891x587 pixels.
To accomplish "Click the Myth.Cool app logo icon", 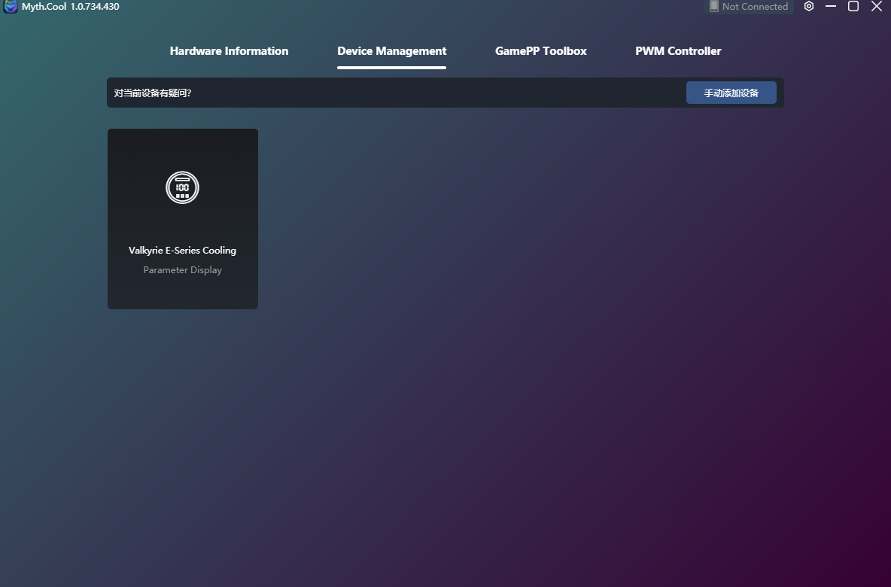I will click(x=11, y=6).
